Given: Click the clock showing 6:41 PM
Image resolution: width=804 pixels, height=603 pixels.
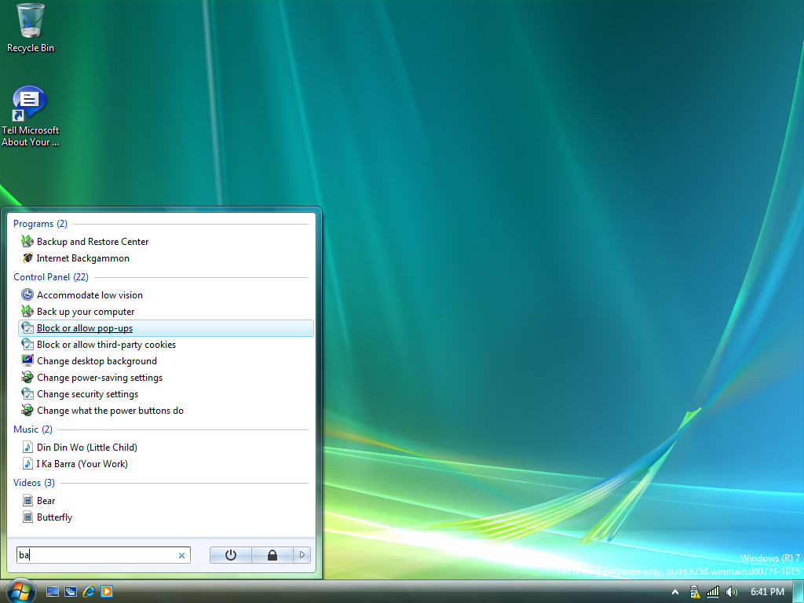Looking at the screenshot, I should 767,591.
